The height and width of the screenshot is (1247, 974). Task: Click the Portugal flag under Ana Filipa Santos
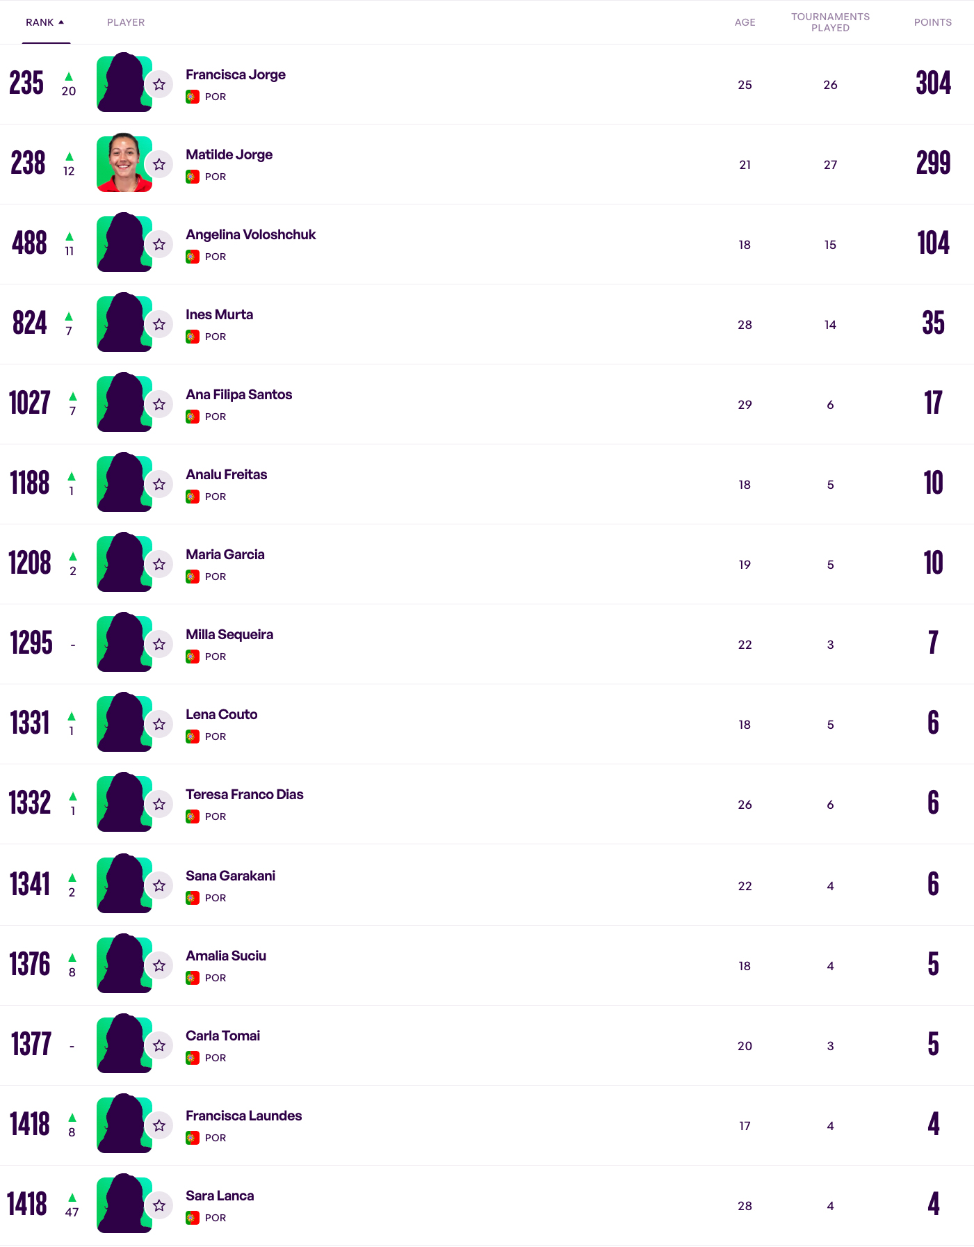193,417
